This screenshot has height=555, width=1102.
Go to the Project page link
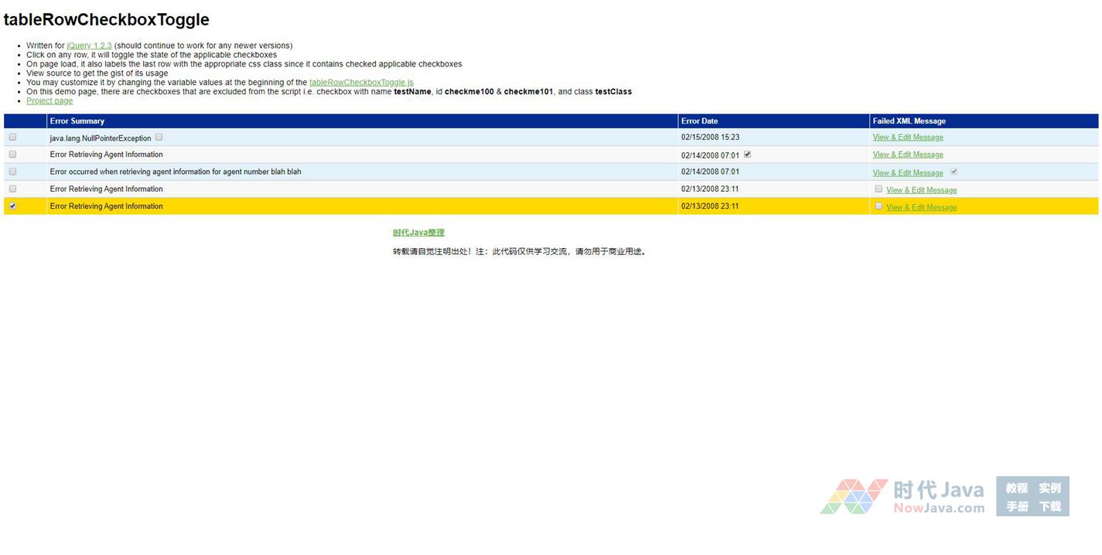tap(49, 101)
